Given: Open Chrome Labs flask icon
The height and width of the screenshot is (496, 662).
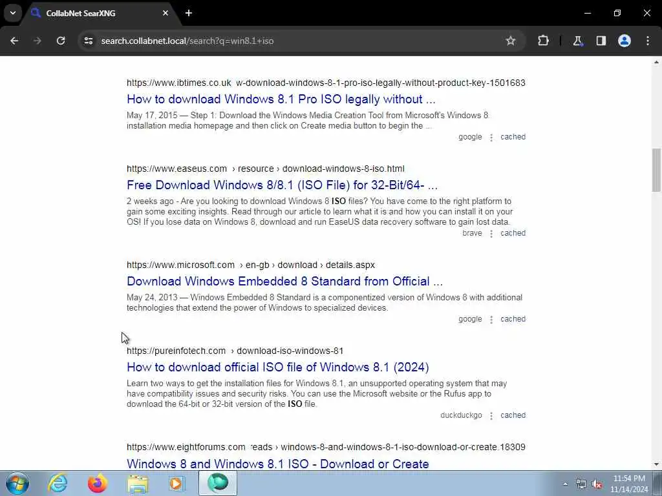Looking at the screenshot, I should [x=577, y=41].
